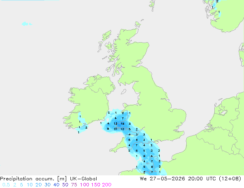
Task: Click the legend value 10
Action: click(x=30, y=185)
